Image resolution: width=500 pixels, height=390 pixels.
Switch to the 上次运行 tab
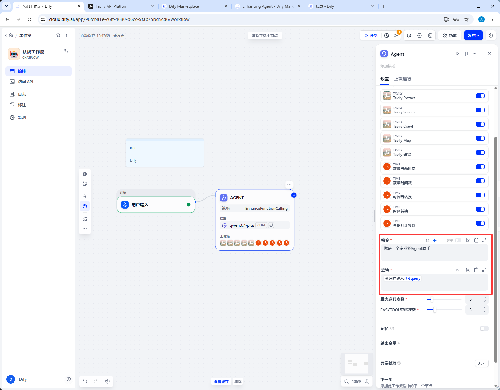(403, 79)
